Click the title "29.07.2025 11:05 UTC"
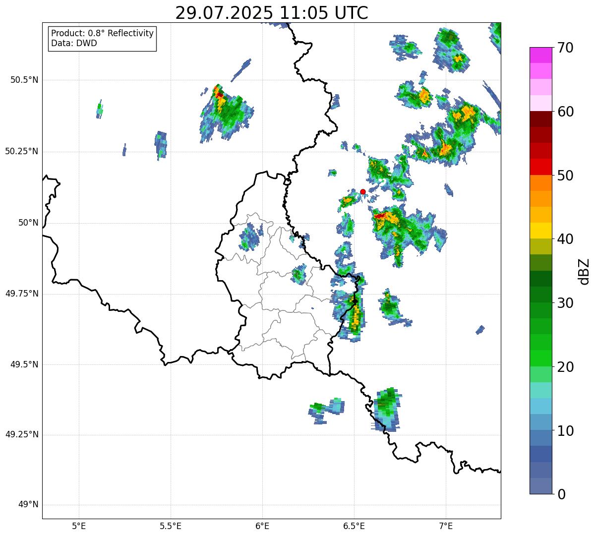This screenshot has width=596, height=536. [272, 13]
